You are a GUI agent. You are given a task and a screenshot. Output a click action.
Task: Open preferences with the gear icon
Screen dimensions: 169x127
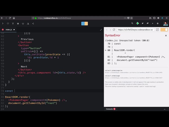pos(158,24)
